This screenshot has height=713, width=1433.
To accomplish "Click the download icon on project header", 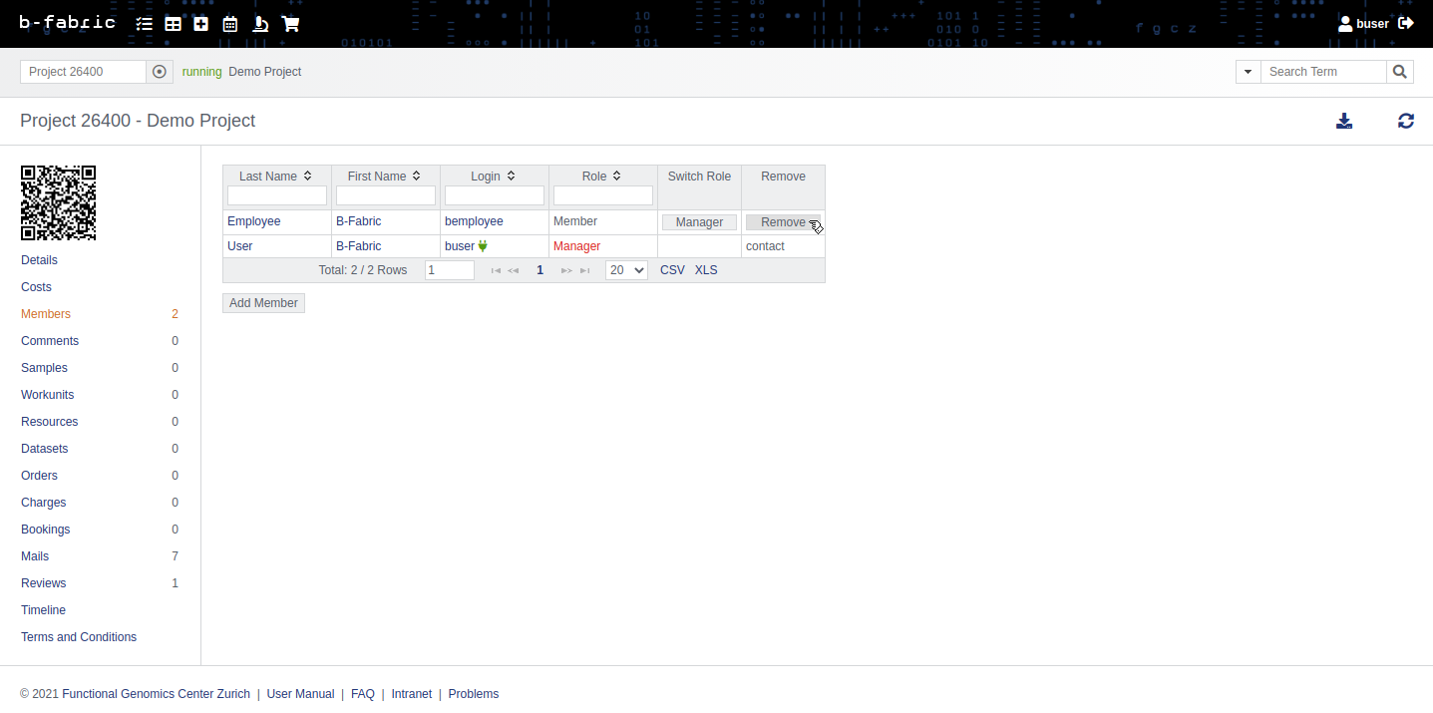I will [x=1344, y=122].
